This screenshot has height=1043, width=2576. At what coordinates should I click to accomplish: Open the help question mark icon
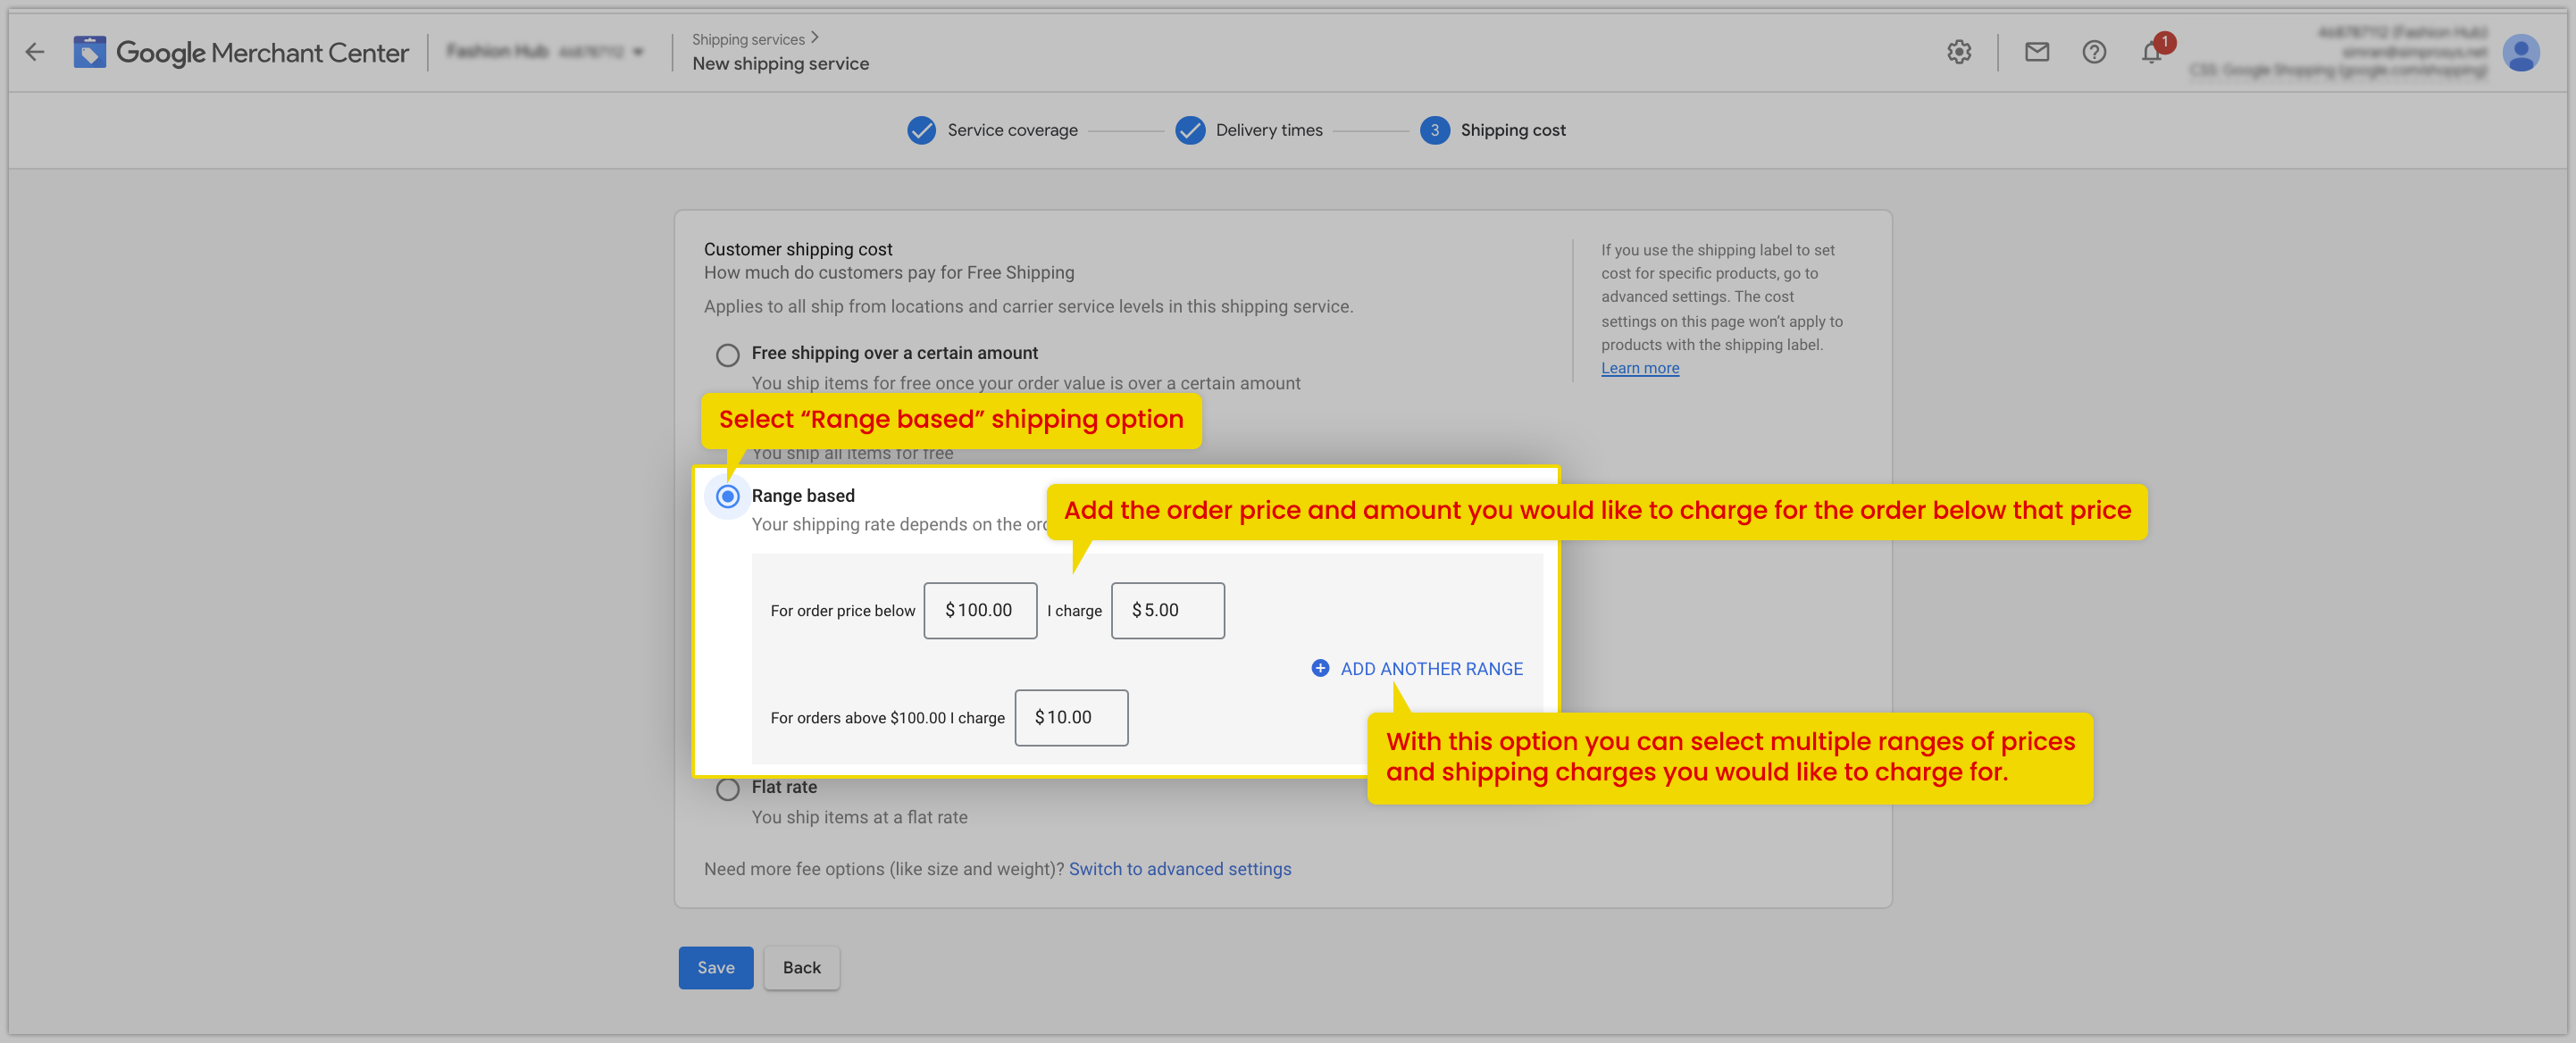coord(2093,52)
